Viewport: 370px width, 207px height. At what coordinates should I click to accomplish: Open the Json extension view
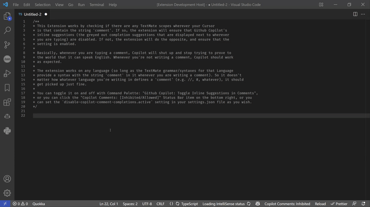click(x=7, y=59)
